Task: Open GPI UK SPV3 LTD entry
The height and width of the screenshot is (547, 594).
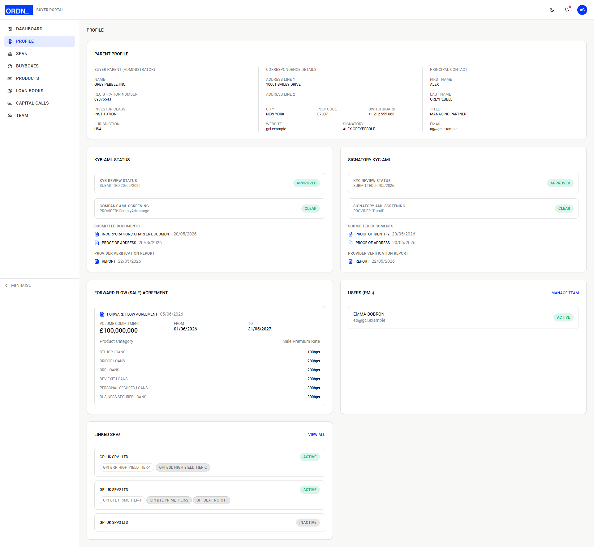Action: [209, 523]
